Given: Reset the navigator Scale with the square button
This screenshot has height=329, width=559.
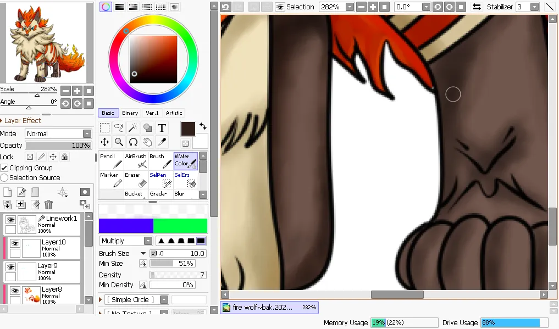Looking at the screenshot, I should (x=89, y=91).
